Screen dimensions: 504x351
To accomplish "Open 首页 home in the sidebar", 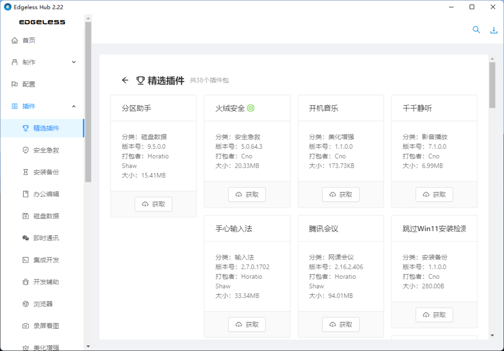I will [x=29, y=41].
